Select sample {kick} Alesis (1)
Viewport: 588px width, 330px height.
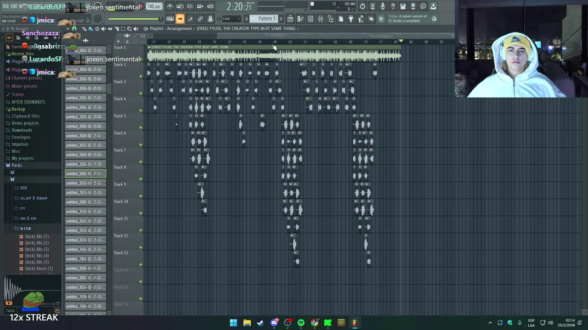(39, 269)
